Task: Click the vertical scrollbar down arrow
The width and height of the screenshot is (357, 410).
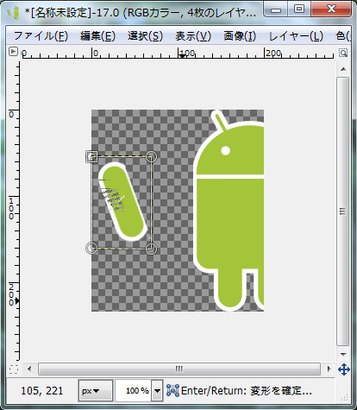Action: [343, 354]
